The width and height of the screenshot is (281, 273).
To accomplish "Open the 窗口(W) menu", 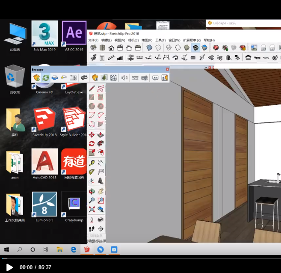I will (175, 40).
